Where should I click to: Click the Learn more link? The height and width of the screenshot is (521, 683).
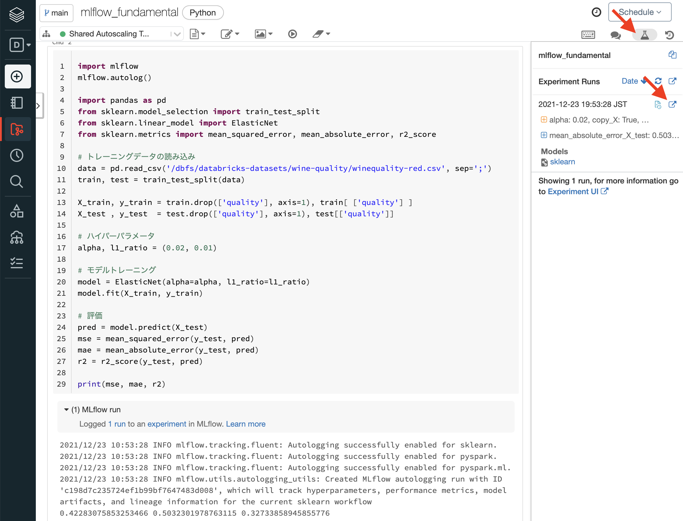pos(246,424)
